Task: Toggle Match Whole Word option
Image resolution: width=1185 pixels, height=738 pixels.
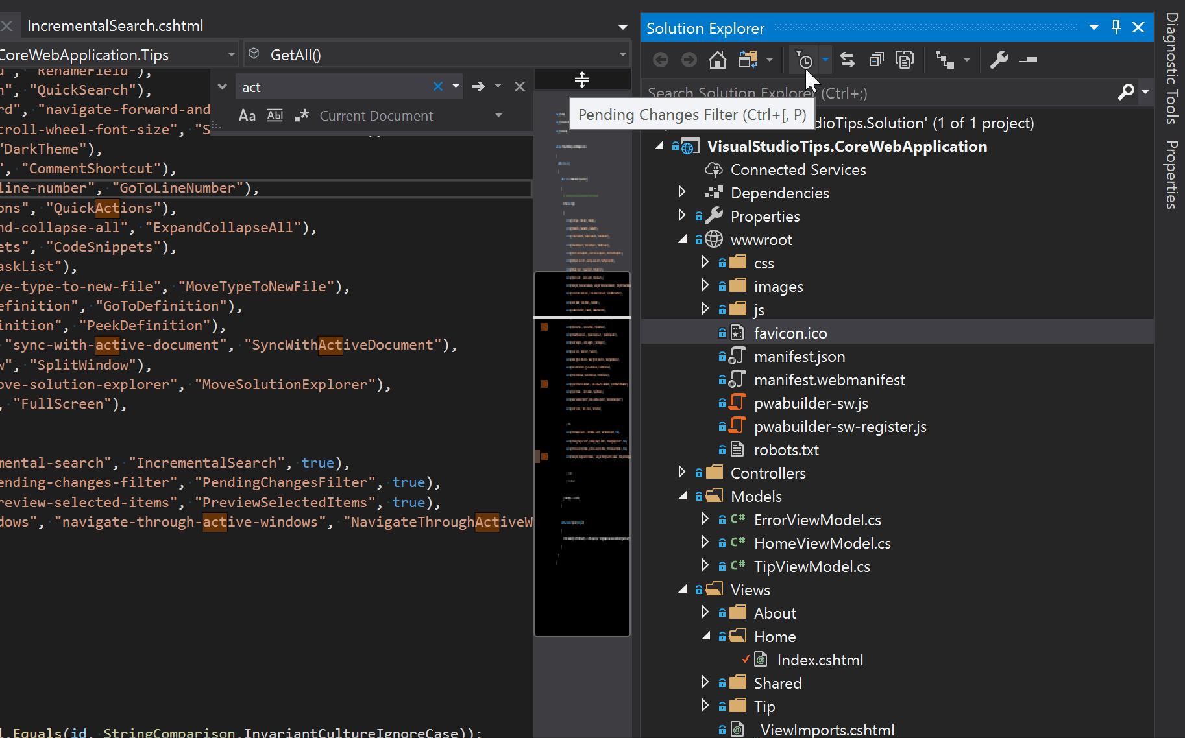Action: (275, 115)
